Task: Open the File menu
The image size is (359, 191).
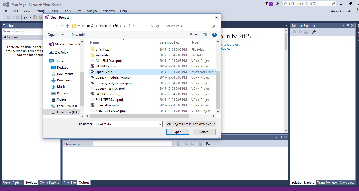Action: [x=5, y=11]
